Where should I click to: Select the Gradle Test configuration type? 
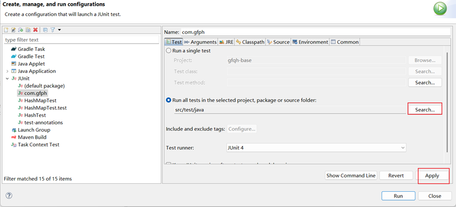click(31, 56)
